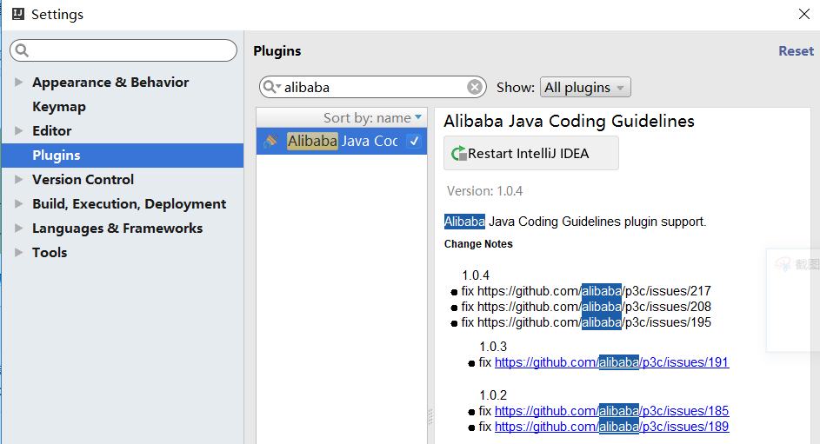Focus the settings search field
This screenshot has width=820, height=444.
[123, 50]
